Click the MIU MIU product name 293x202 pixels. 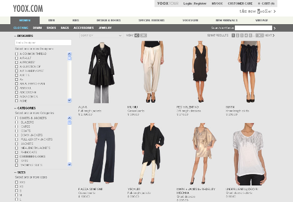coord(132,107)
